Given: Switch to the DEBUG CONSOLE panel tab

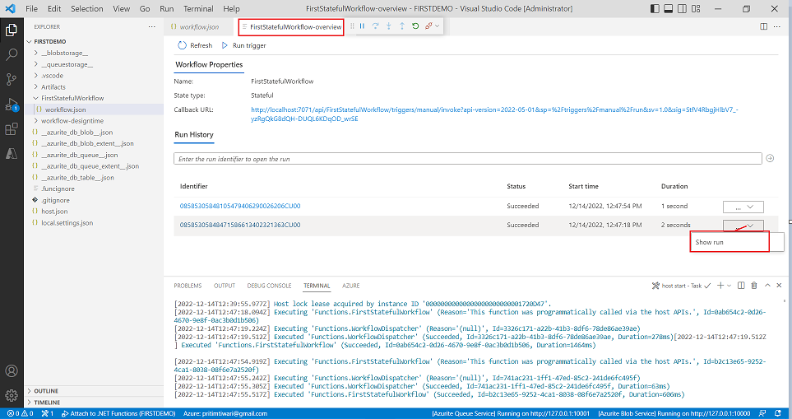Looking at the screenshot, I should tap(269, 286).
